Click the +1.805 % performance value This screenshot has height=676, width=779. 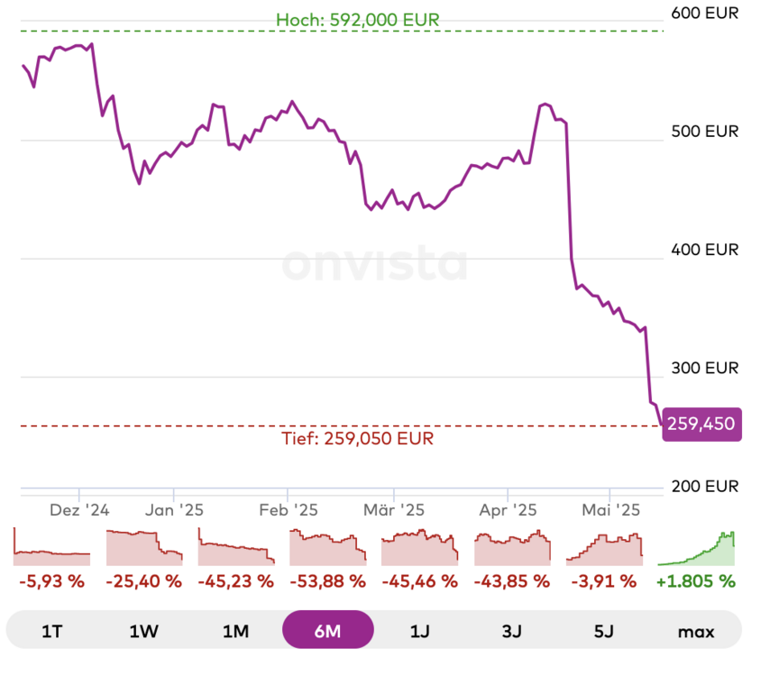coord(696,581)
